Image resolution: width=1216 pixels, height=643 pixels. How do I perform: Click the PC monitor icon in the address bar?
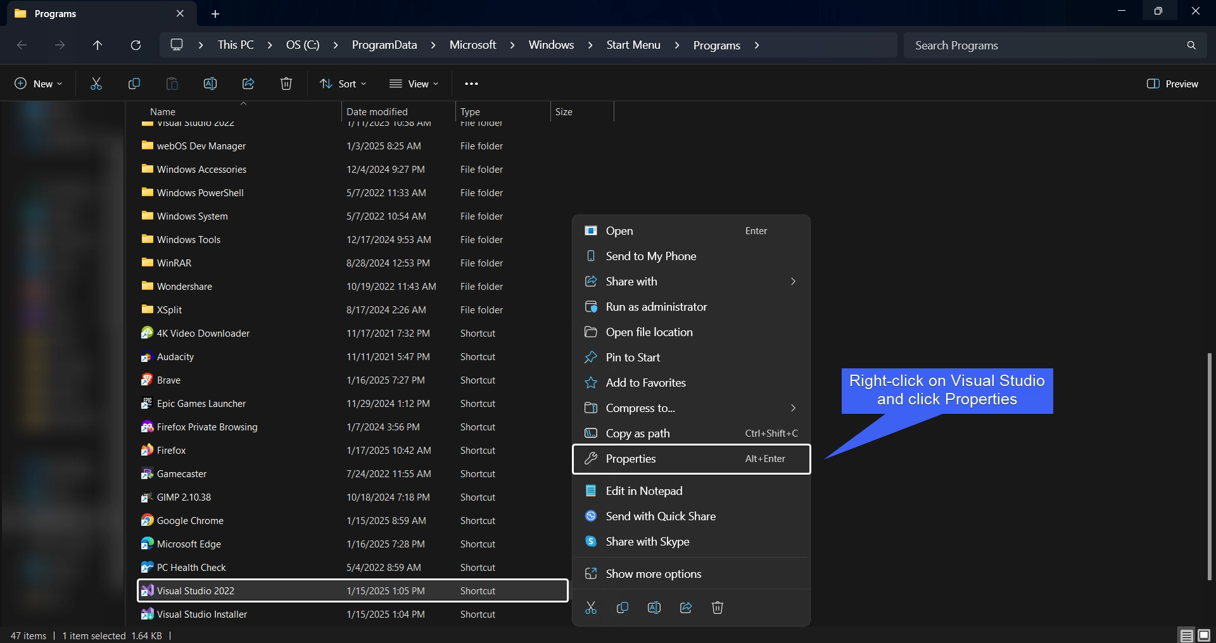coord(177,45)
